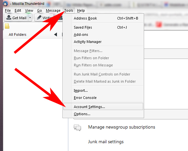Open the Get Mail dropdown arrow
The image size is (188, 151).
30,18
